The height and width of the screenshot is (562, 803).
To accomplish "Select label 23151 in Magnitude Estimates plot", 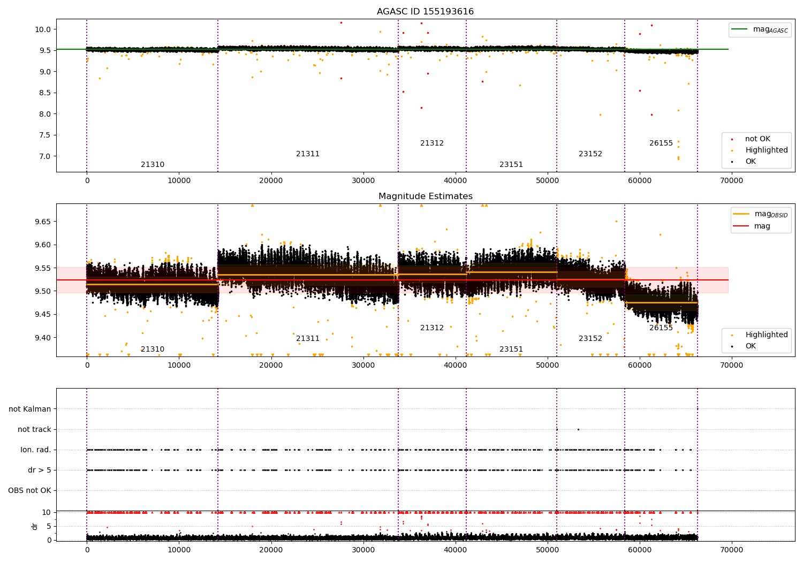I will (x=511, y=350).
